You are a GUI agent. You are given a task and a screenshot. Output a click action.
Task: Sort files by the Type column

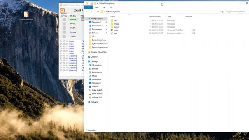click(x=169, y=16)
